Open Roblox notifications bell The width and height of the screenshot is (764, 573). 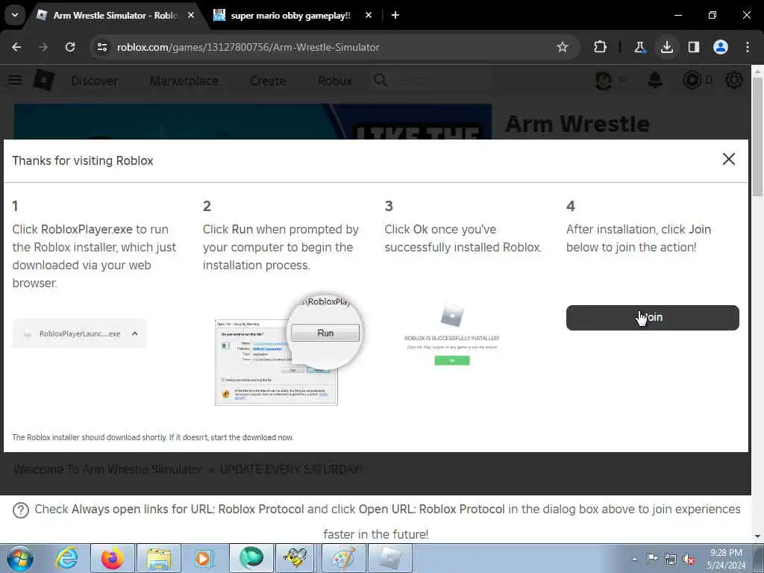(655, 81)
